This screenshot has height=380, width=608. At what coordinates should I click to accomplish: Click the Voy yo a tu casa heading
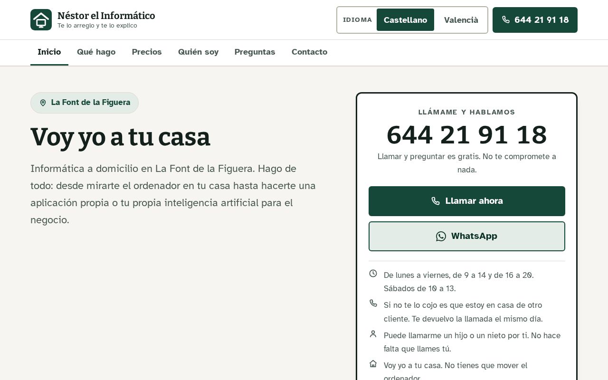120,137
